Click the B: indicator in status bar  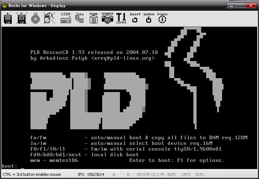point(129,174)
